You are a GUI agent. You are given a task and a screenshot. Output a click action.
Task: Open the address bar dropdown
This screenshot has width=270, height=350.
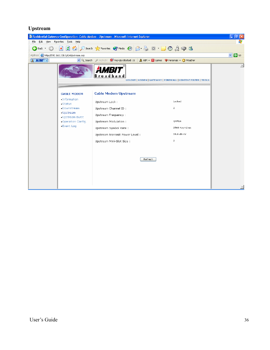click(x=230, y=55)
